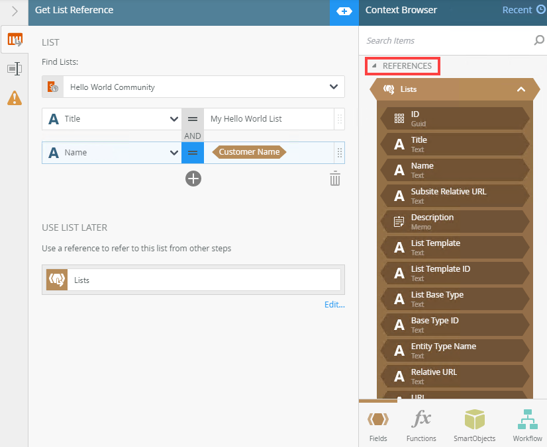Click the Recent clock icon

[x=541, y=10]
